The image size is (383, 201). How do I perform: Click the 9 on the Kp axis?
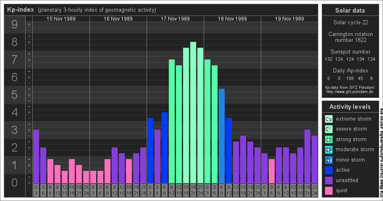click(14, 25)
